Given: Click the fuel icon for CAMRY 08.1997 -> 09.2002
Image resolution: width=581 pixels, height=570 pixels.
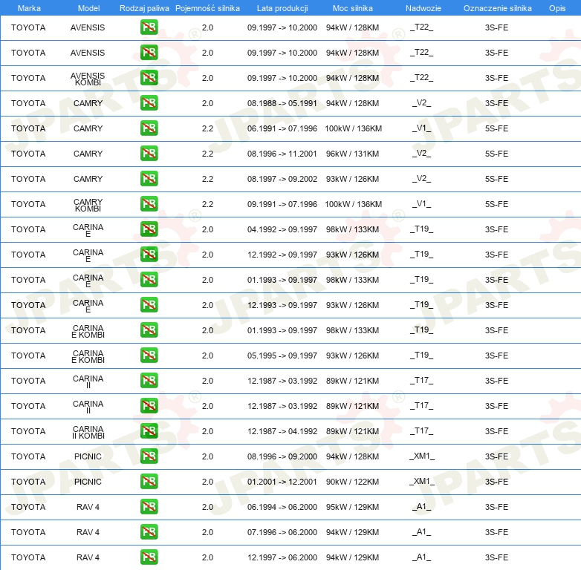Looking at the screenshot, I should pyautogui.click(x=149, y=178).
